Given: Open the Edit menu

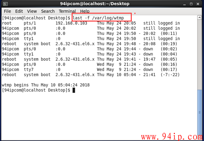Looking at the screenshot, I should (x=19, y=11).
